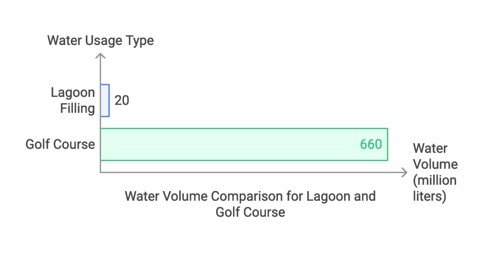Click "Golf Course" in the caption's second line
The height and width of the screenshot is (253, 484).
(x=250, y=212)
